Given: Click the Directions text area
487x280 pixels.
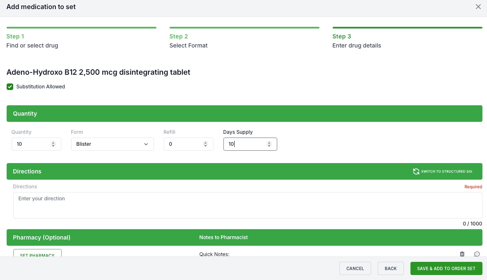Looking at the screenshot, I should coord(247,205).
